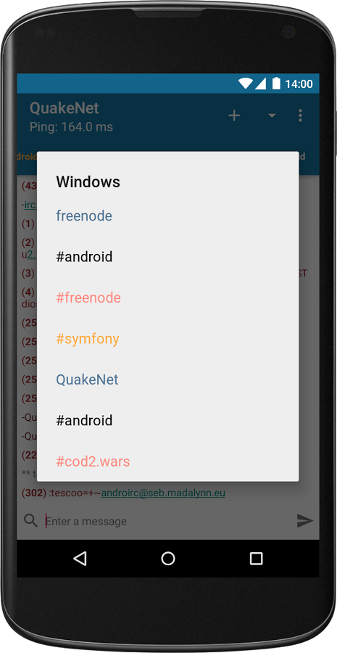This screenshot has width=337, height=653.
Task: Tap the send message arrow icon
Action: [304, 520]
